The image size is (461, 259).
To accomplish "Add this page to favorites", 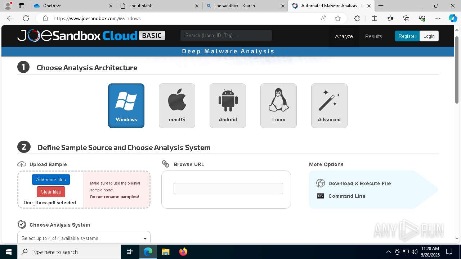I will pyautogui.click(x=338, y=18).
